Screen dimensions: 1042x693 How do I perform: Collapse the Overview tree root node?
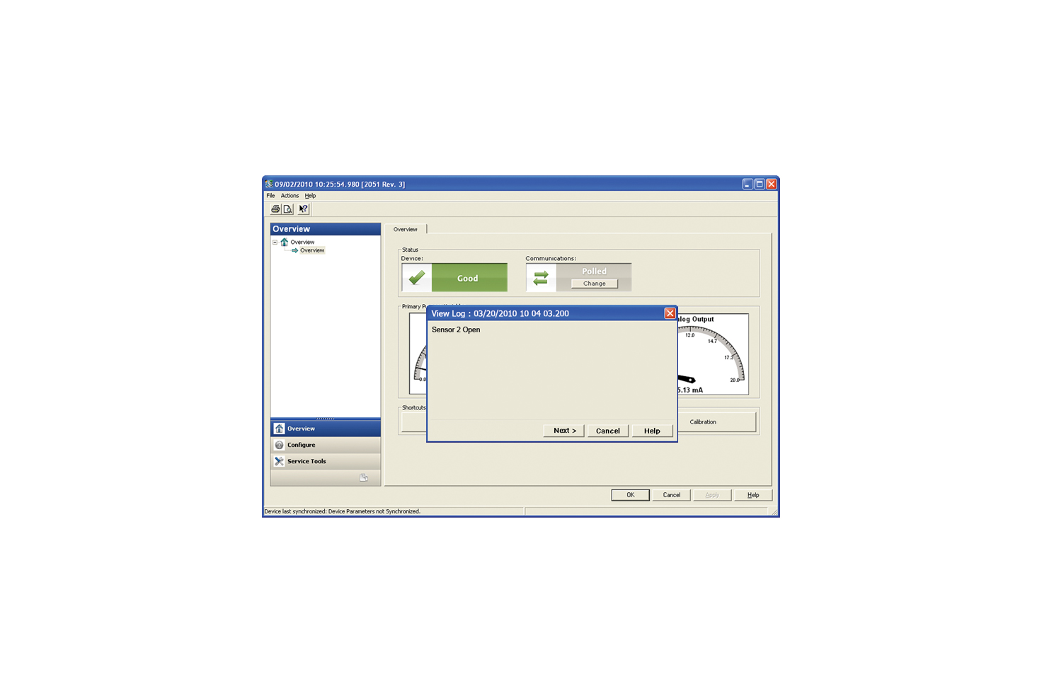(x=275, y=242)
